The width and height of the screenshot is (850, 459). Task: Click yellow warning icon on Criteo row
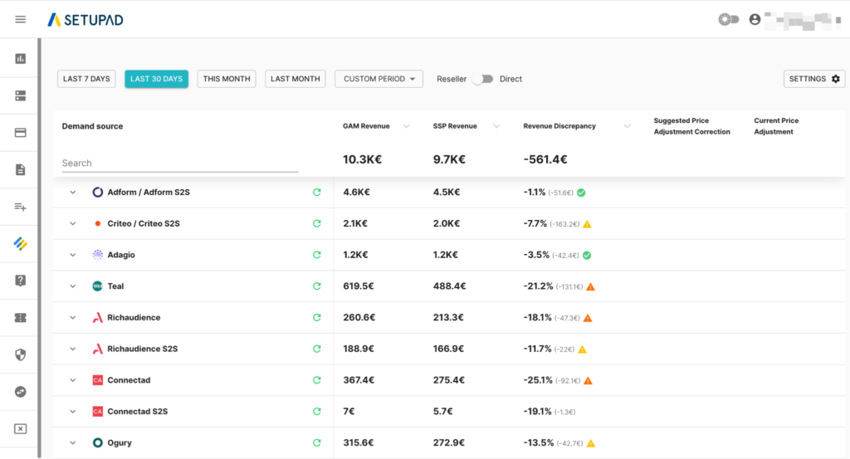pos(587,224)
